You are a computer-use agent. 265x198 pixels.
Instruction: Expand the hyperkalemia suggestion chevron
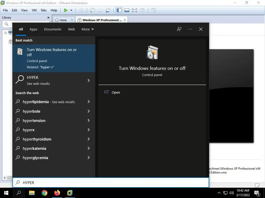click(x=89, y=148)
